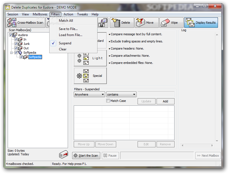The width and height of the screenshot is (229, 174).
Task: Click the filter text input field
Action: [156, 94]
